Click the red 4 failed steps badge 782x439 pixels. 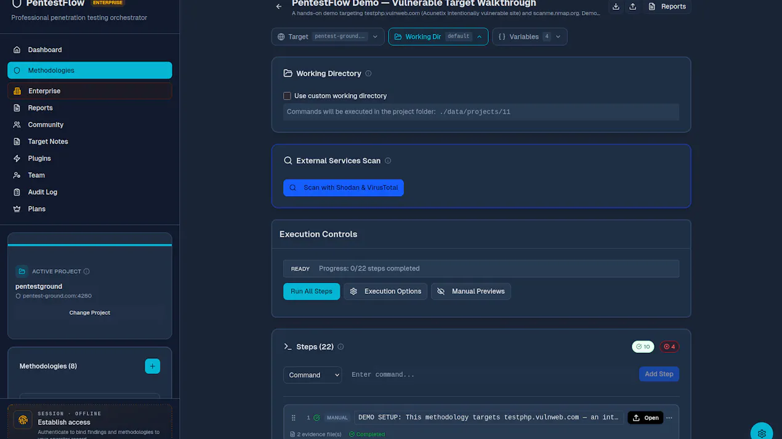(669, 347)
